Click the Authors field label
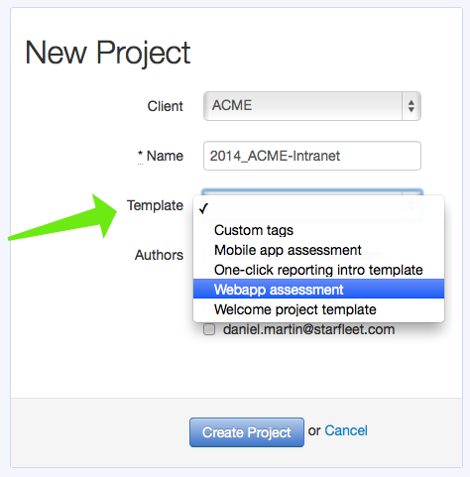 pos(159,255)
